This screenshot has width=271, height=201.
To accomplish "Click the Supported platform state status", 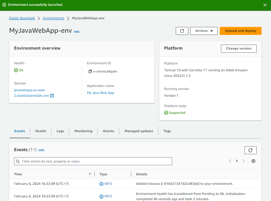I will [x=175, y=113].
